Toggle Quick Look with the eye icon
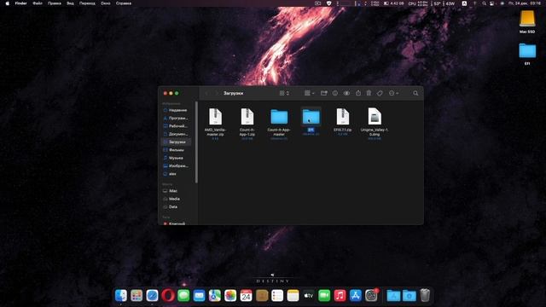This screenshot has height=307, width=546. coord(346,93)
